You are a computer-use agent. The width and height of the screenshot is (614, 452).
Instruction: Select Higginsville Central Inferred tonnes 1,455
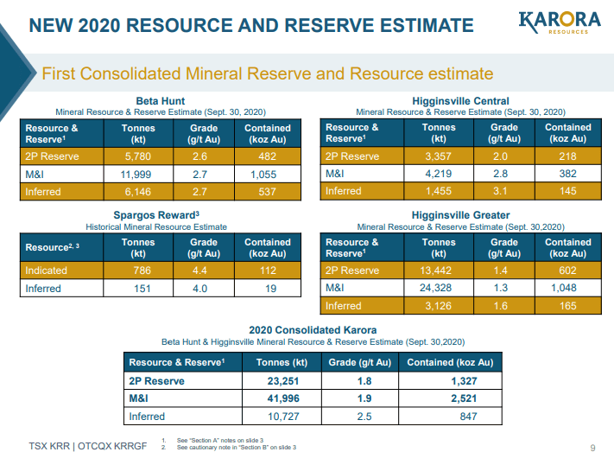(x=439, y=191)
